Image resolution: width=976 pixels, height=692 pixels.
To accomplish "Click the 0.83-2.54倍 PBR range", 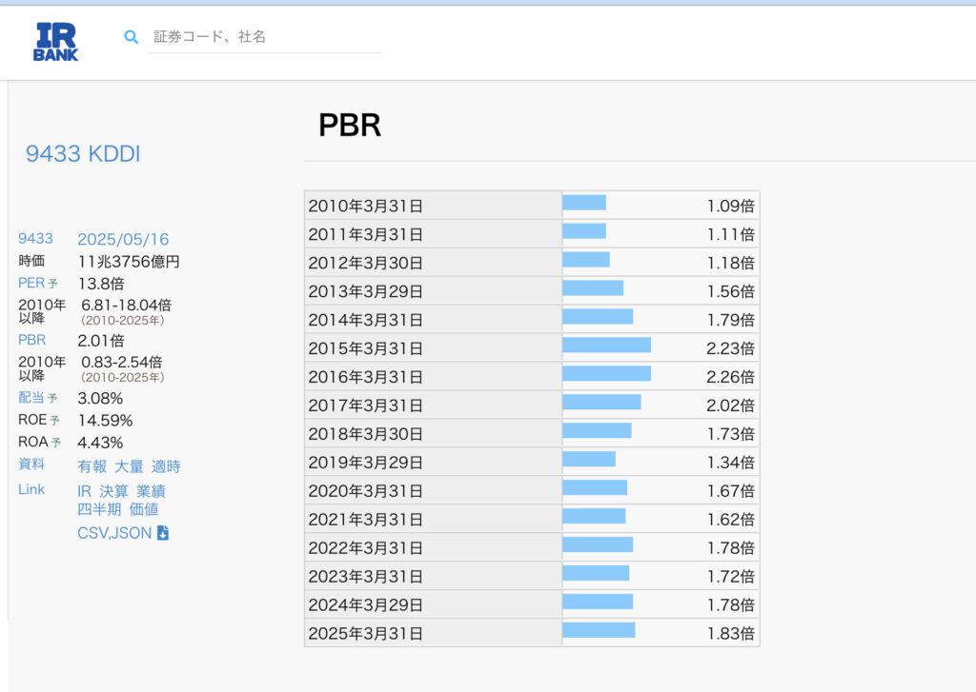I will click(x=122, y=362).
